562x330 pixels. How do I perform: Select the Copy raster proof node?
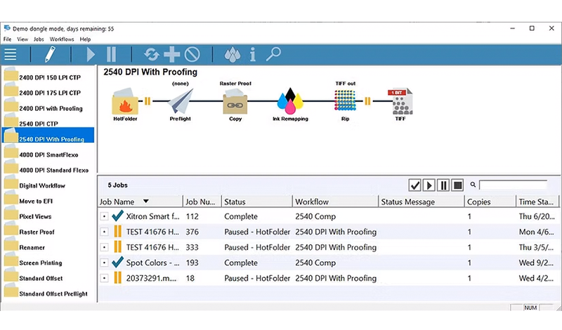click(x=235, y=101)
